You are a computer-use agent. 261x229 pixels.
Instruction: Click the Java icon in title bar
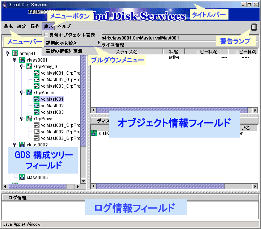click(5, 4)
